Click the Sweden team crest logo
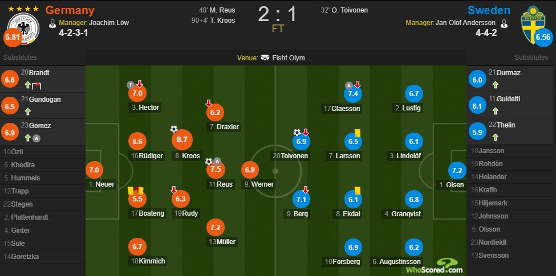This screenshot has width=556, height=276. [533, 22]
